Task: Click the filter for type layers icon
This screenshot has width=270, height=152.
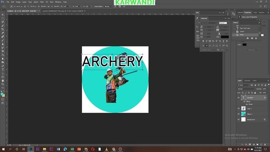Action: [x=259, y=85]
